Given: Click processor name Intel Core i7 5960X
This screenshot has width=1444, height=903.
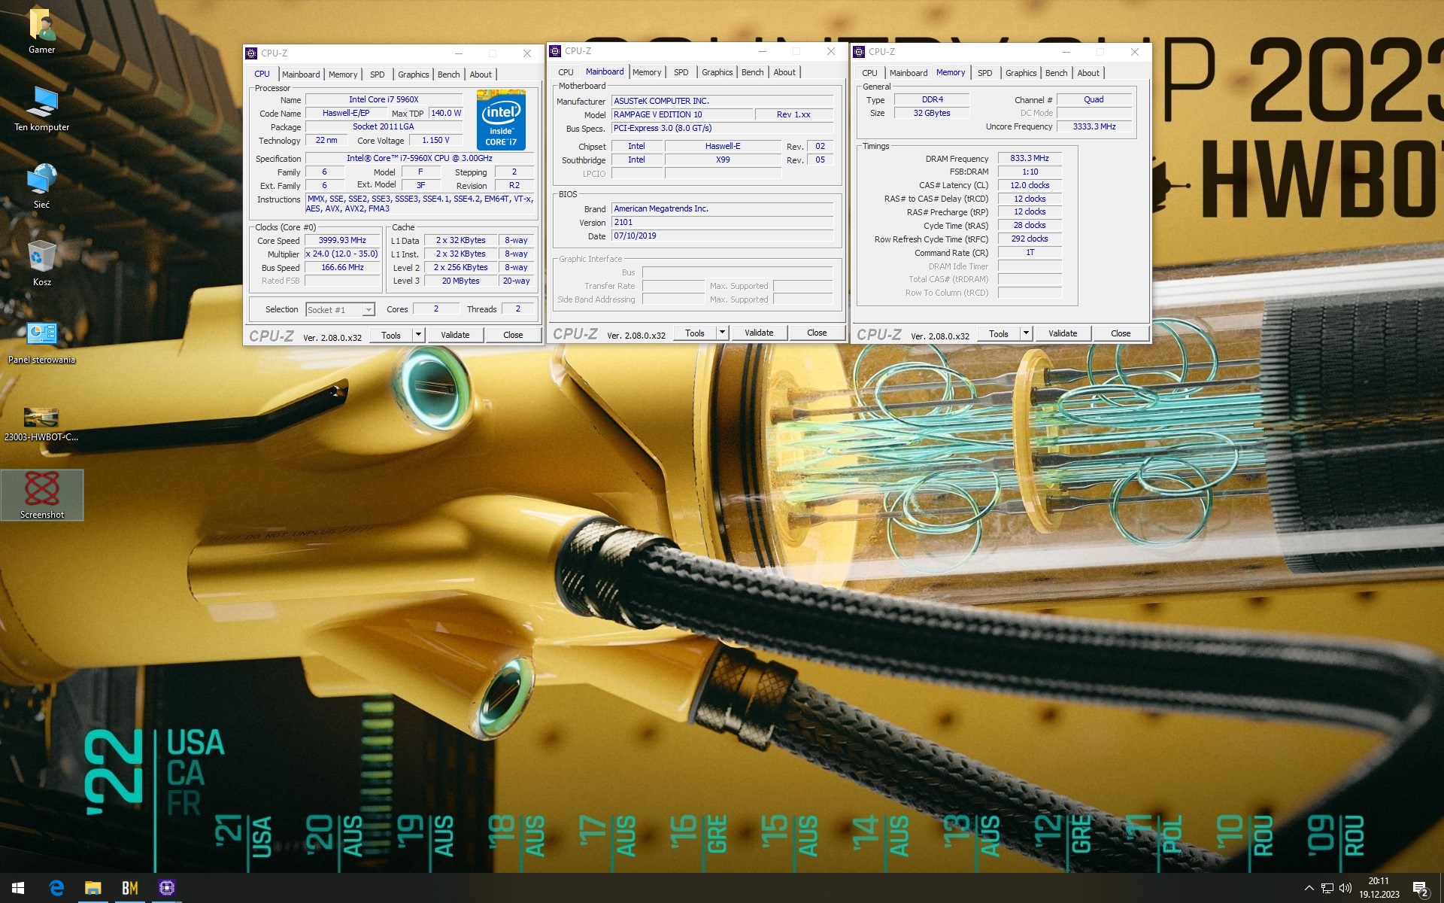Looking at the screenshot, I should (x=384, y=99).
